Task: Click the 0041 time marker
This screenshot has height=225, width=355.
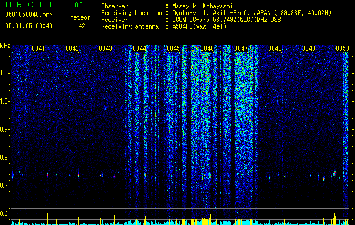Action: click(38, 48)
